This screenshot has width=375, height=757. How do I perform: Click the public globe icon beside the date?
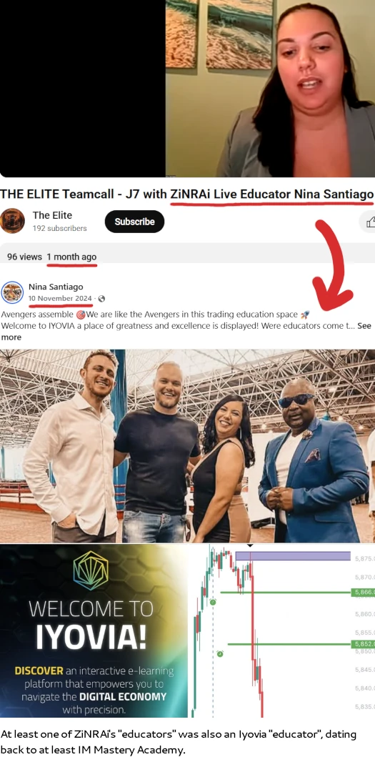click(x=101, y=299)
